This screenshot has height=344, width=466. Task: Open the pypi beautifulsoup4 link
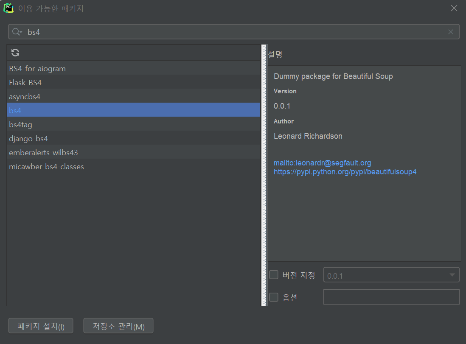(345, 172)
